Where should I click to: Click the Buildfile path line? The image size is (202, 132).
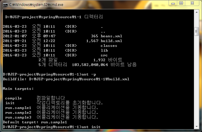point(66,79)
